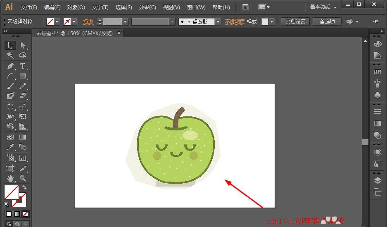
Task: Set paint mode to None
Action: (25, 214)
